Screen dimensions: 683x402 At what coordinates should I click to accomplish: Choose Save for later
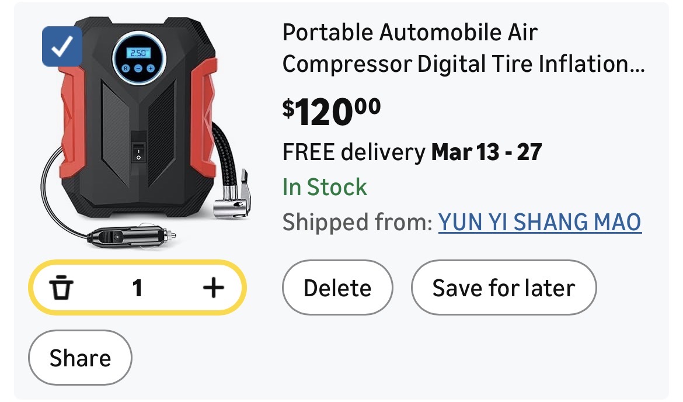503,288
